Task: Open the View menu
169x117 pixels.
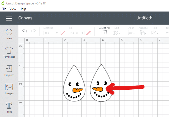Action: click(13, 9)
